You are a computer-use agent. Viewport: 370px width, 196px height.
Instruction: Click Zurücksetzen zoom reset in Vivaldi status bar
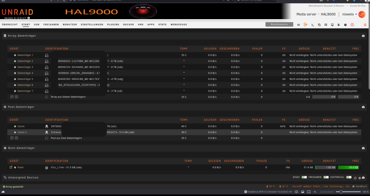tap(327, 192)
